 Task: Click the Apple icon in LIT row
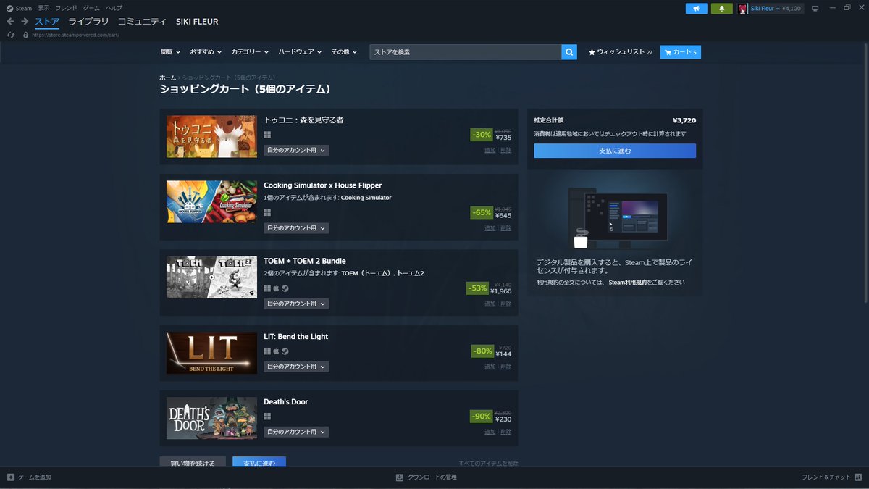click(276, 351)
